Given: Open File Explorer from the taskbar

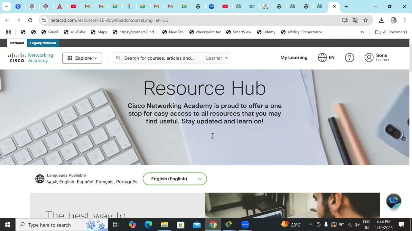Looking at the screenshot, I should pos(164,225).
